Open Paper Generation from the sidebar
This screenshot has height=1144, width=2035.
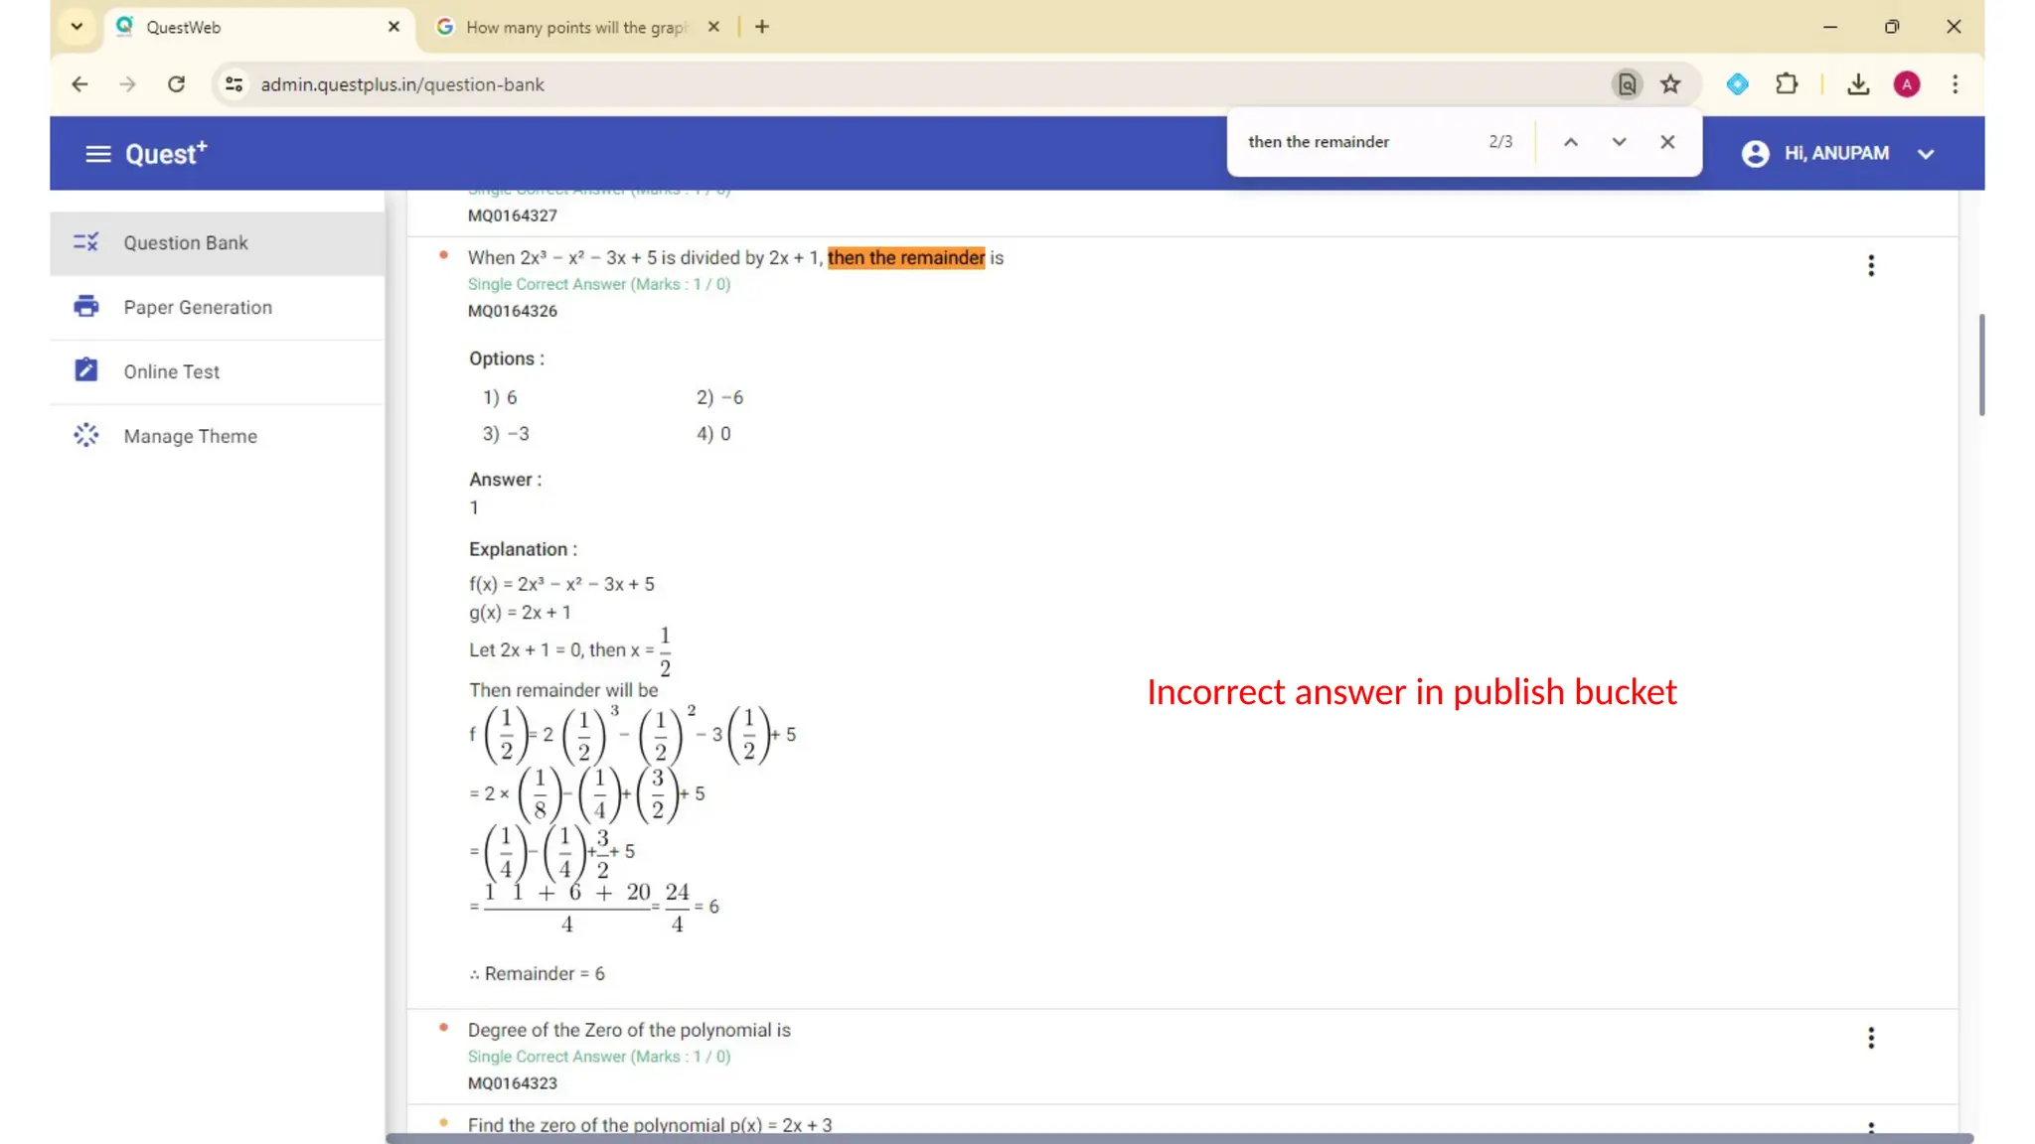tap(197, 307)
